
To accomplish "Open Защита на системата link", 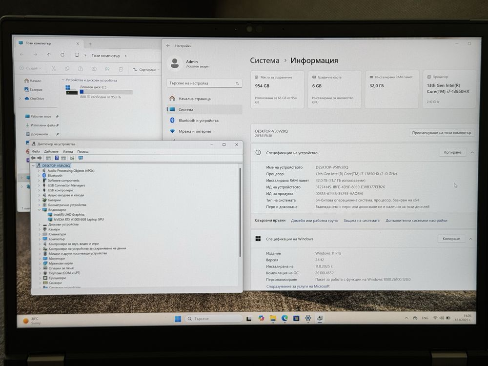I will pyautogui.click(x=361, y=221).
